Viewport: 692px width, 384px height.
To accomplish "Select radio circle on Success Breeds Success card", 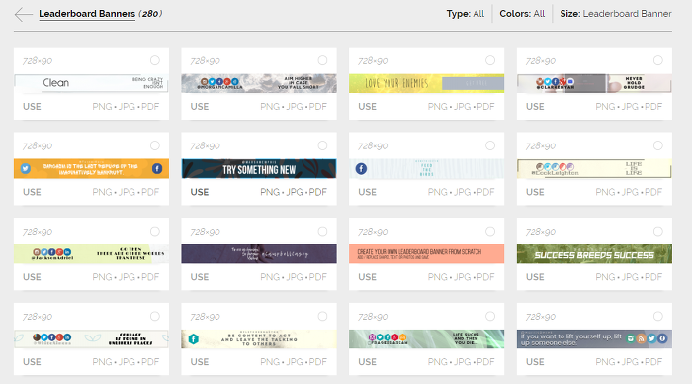I will point(658,232).
